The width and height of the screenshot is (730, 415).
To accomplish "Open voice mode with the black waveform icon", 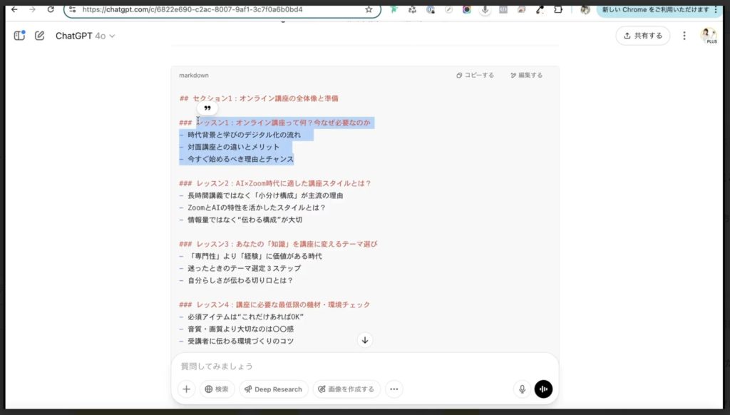I will pos(543,389).
